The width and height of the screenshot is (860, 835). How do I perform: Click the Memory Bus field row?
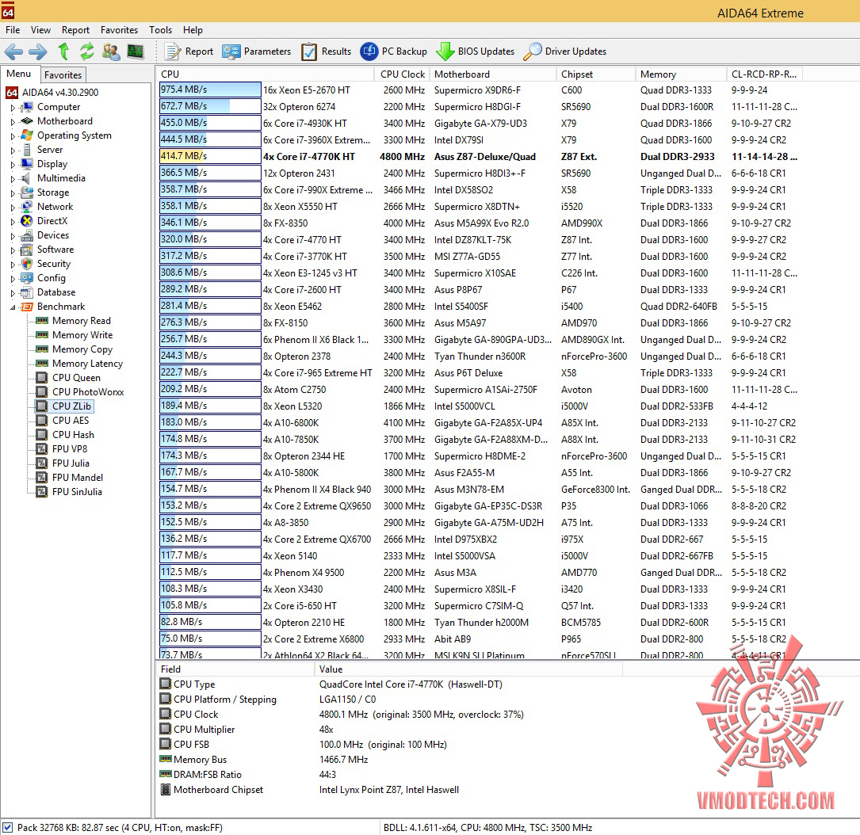tap(389, 760)
